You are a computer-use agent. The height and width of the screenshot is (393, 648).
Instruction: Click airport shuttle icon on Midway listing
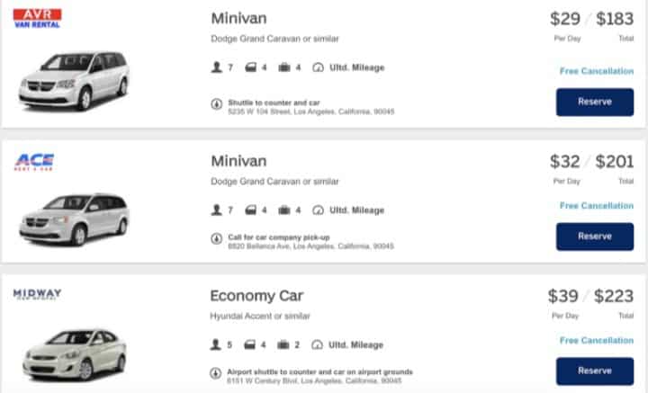pos(215,373)
